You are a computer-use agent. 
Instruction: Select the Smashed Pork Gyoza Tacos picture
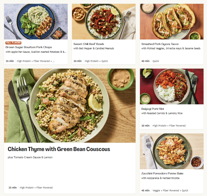[172, 22]
